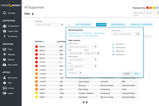The height and width of the screenshot is (106, 159).
Task: Click the Lead Score column header
Action: pyautogui.click(x=61, y=41)
